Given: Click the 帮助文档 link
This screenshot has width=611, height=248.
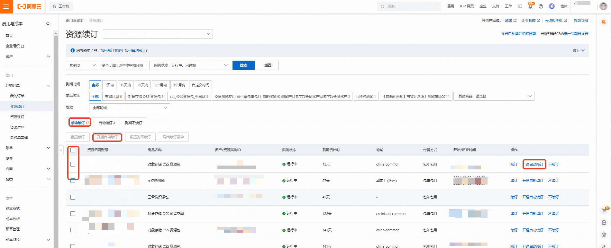Looking at the screenshot, I should (581, 21).
